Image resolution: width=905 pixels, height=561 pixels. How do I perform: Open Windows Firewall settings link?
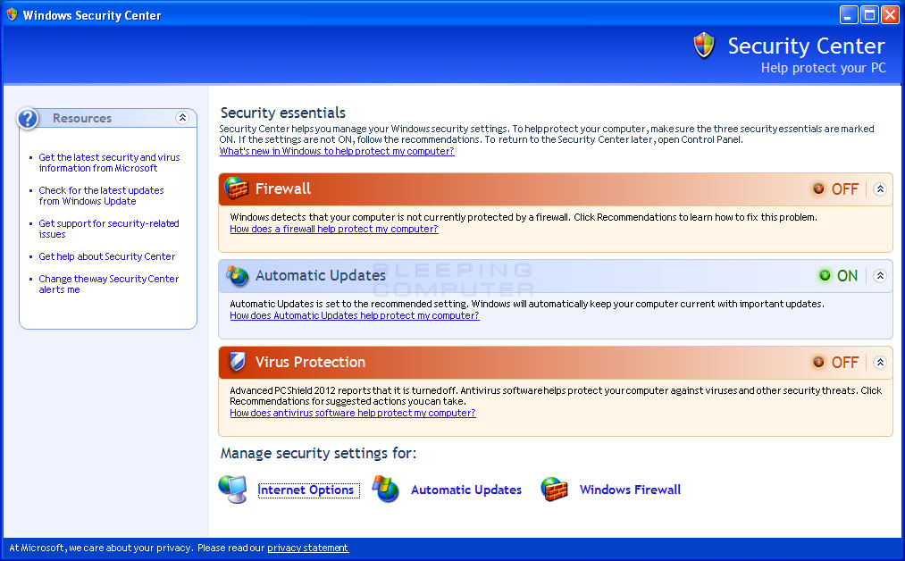click(x=630, y=490)
